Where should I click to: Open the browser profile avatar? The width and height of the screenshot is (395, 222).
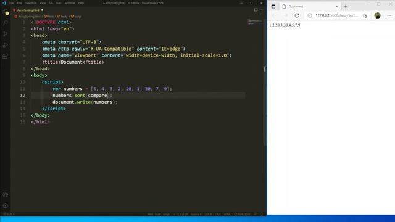click(377, 15)
